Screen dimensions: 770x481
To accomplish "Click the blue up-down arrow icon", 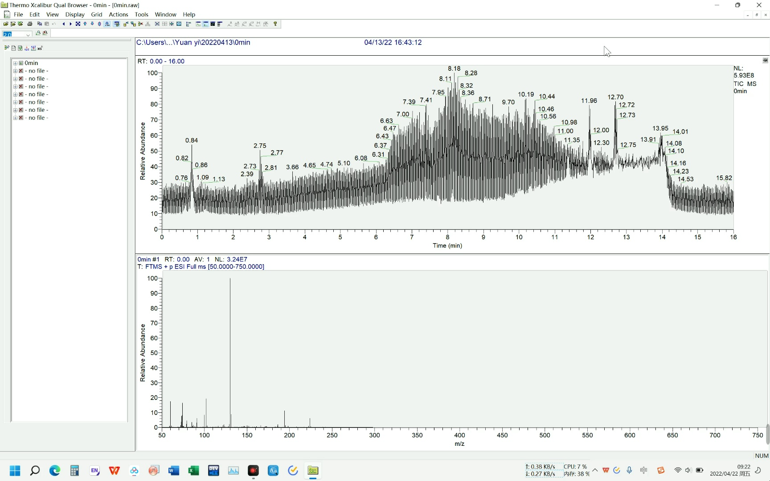I will click(x=99, y=24).
